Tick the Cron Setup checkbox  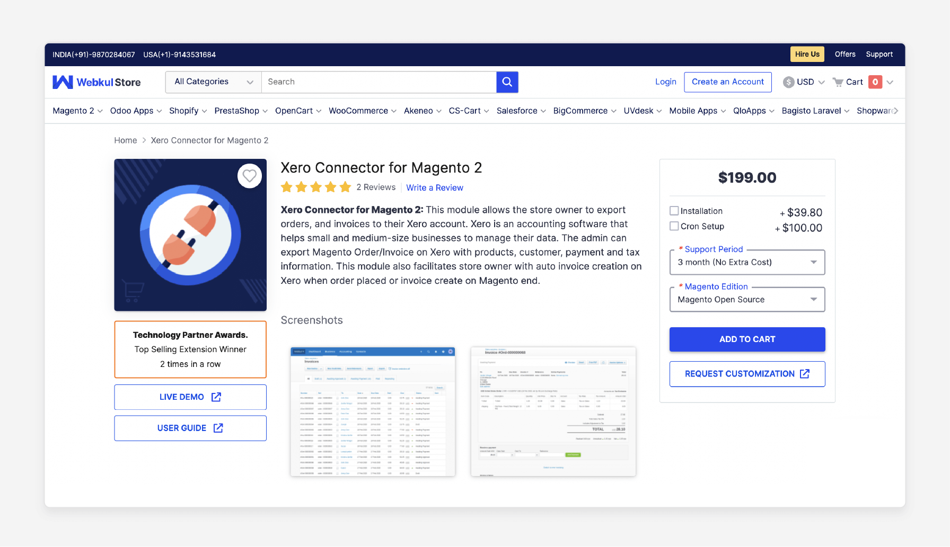click(674, 226)
